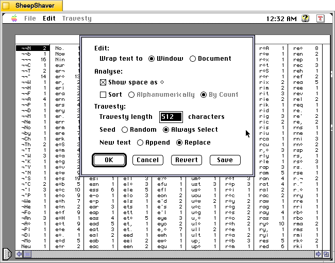
Task: Enable the Sort checkbox
Action: pos(111,95)
